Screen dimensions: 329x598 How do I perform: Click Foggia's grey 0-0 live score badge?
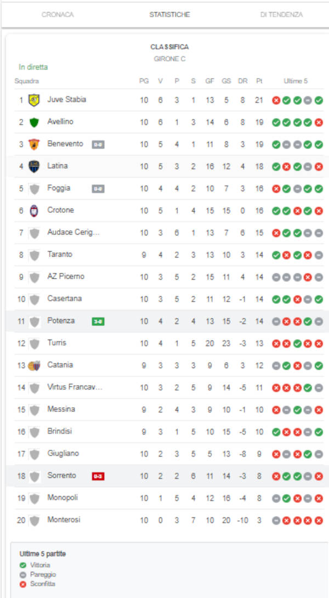tap(98, 189)
